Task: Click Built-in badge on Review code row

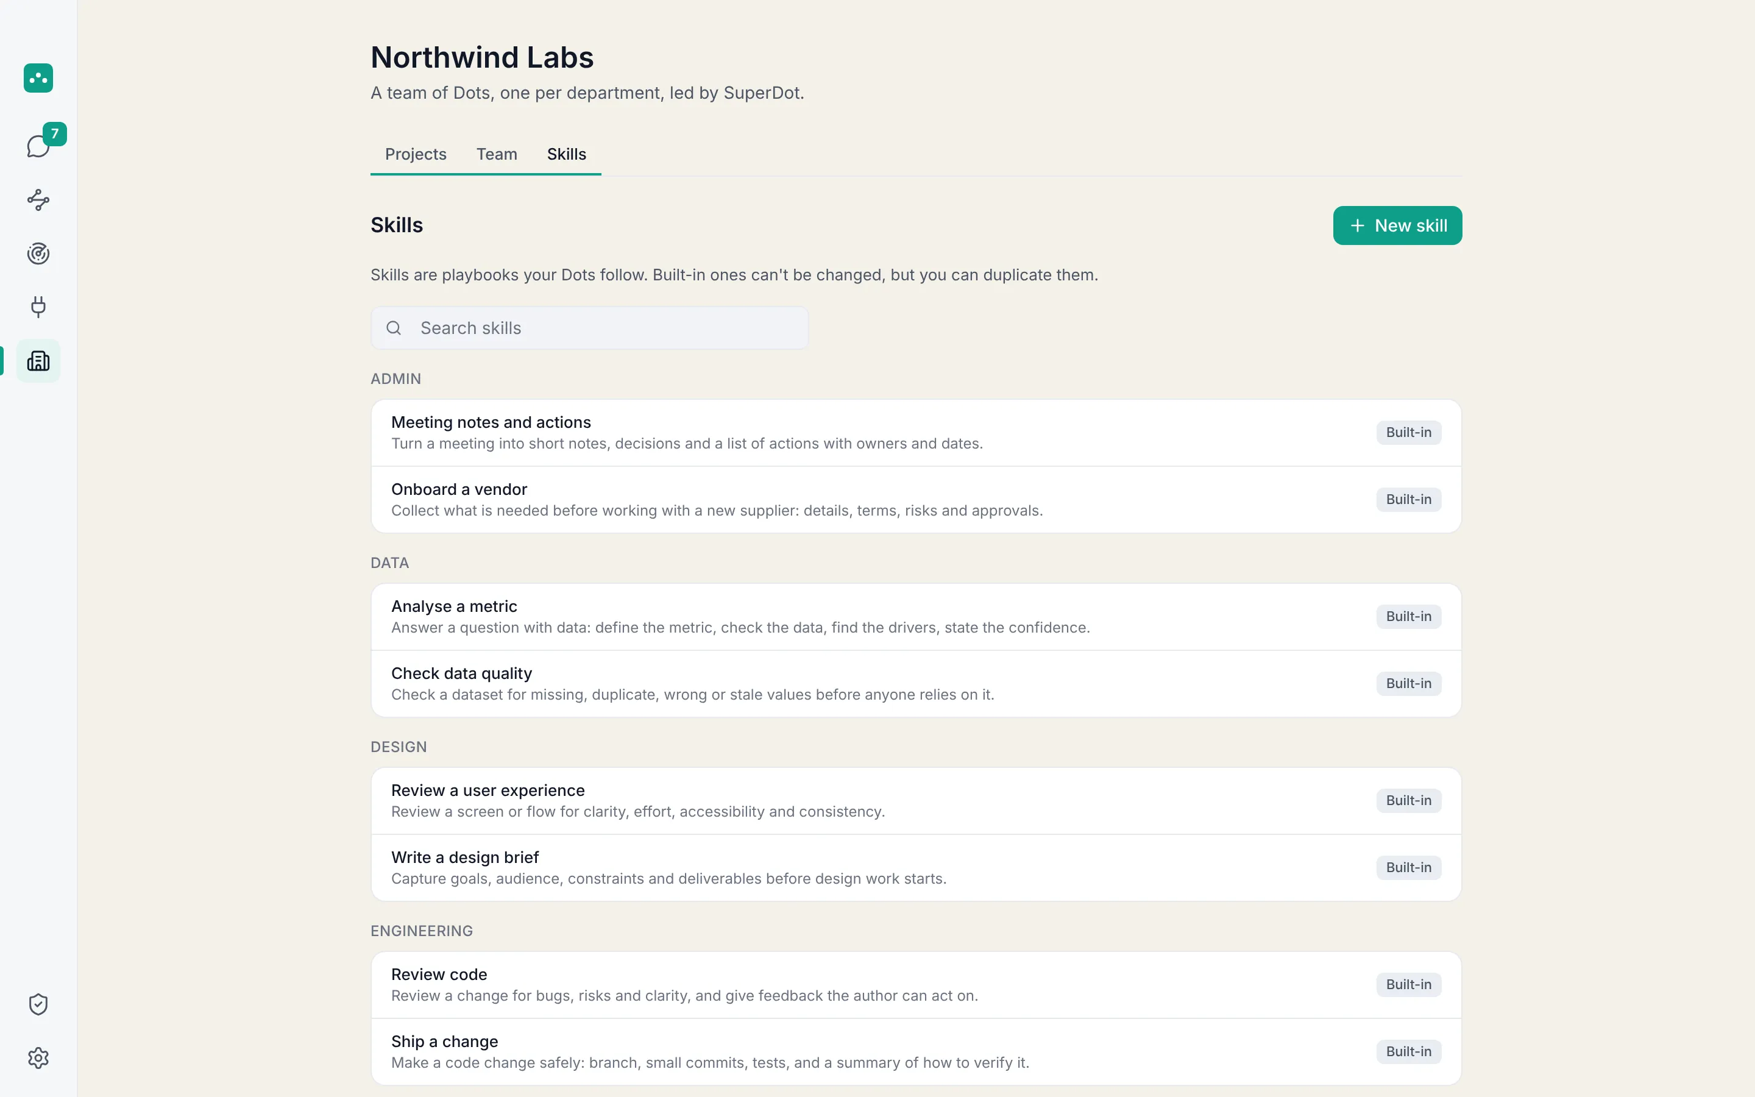Action: tap(1408, 984)
